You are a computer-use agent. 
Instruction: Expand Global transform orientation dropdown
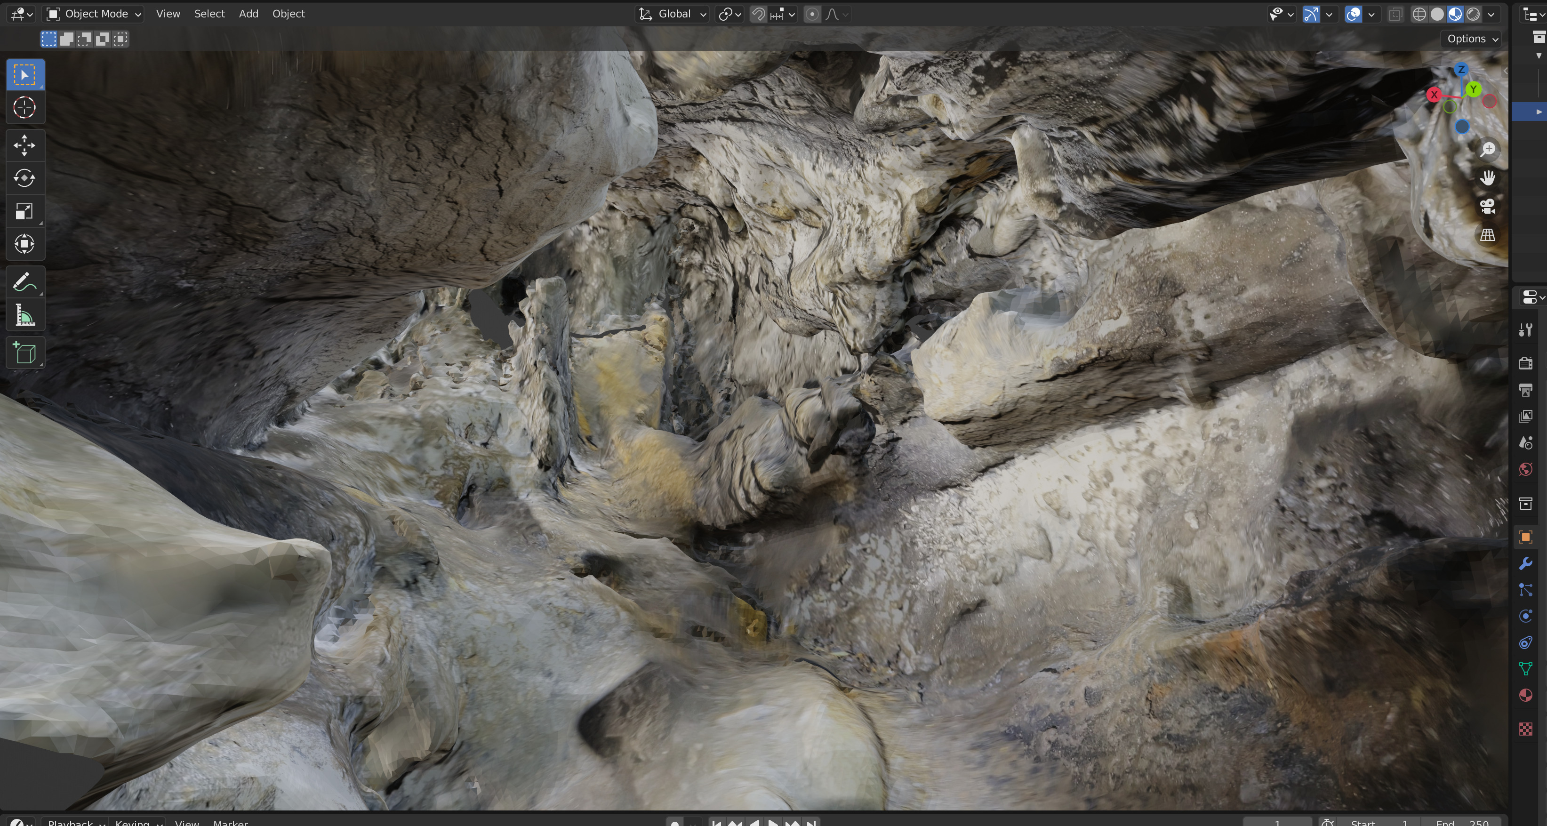(x=673, y=14)
